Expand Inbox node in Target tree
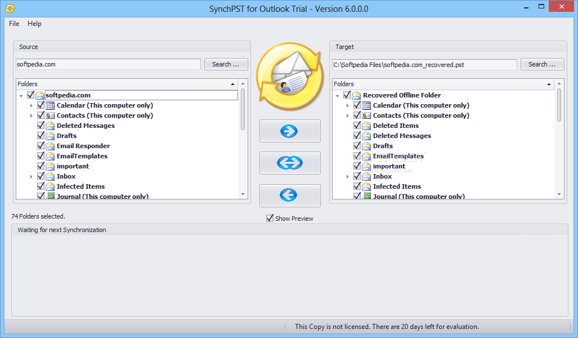The width and height of the screenshot is (578, 338). pos(348,177)
